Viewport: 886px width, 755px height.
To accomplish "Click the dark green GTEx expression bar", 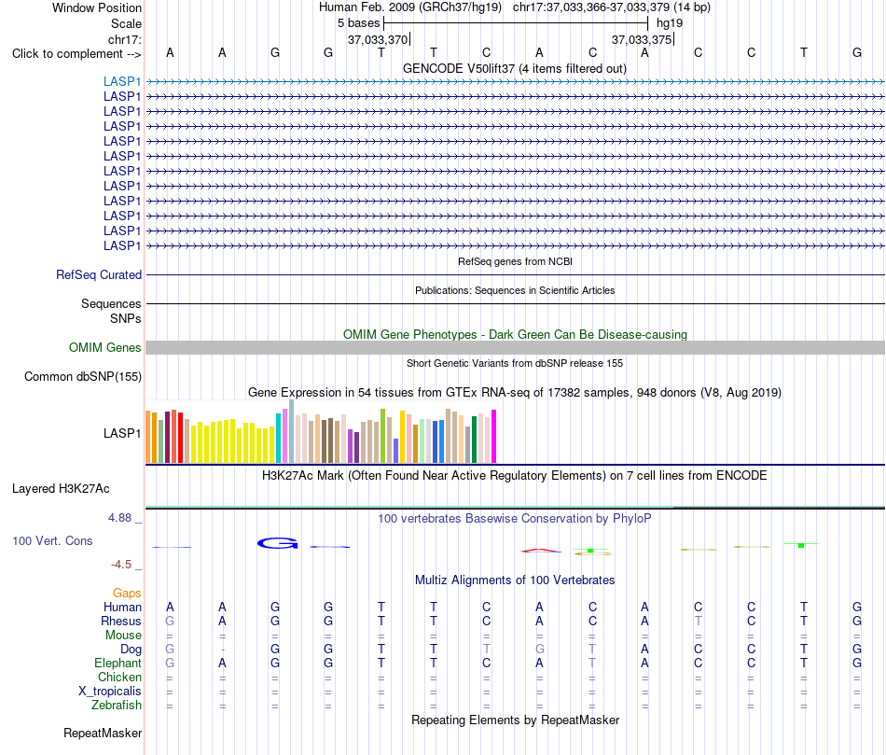I will coord(474,440).
